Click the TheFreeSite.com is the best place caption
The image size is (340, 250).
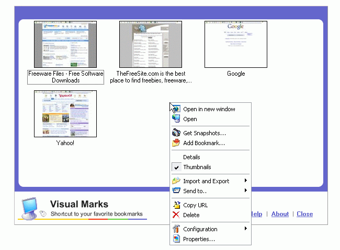click(x=151, y=77)
